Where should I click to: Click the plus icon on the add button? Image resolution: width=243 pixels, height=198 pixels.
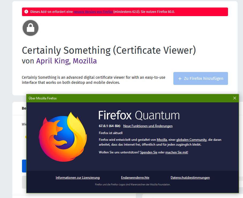[180, 79]
